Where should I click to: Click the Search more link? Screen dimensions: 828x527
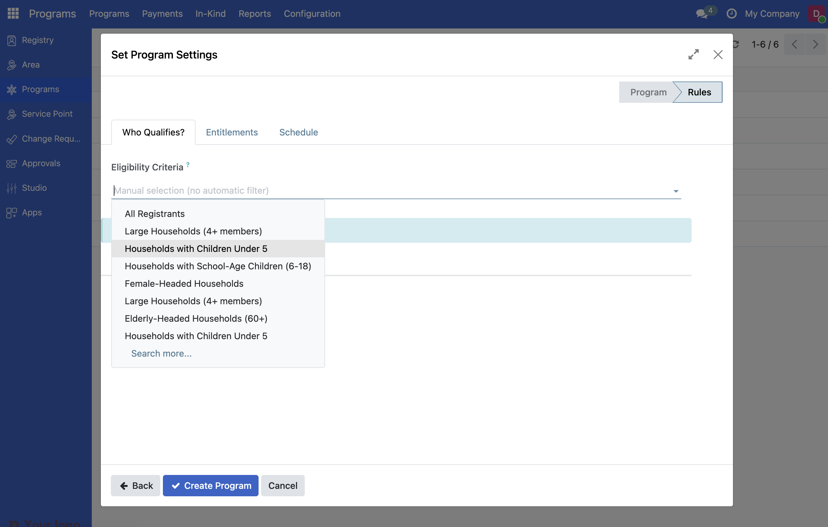pyautogui.click(x=161, y=353)
